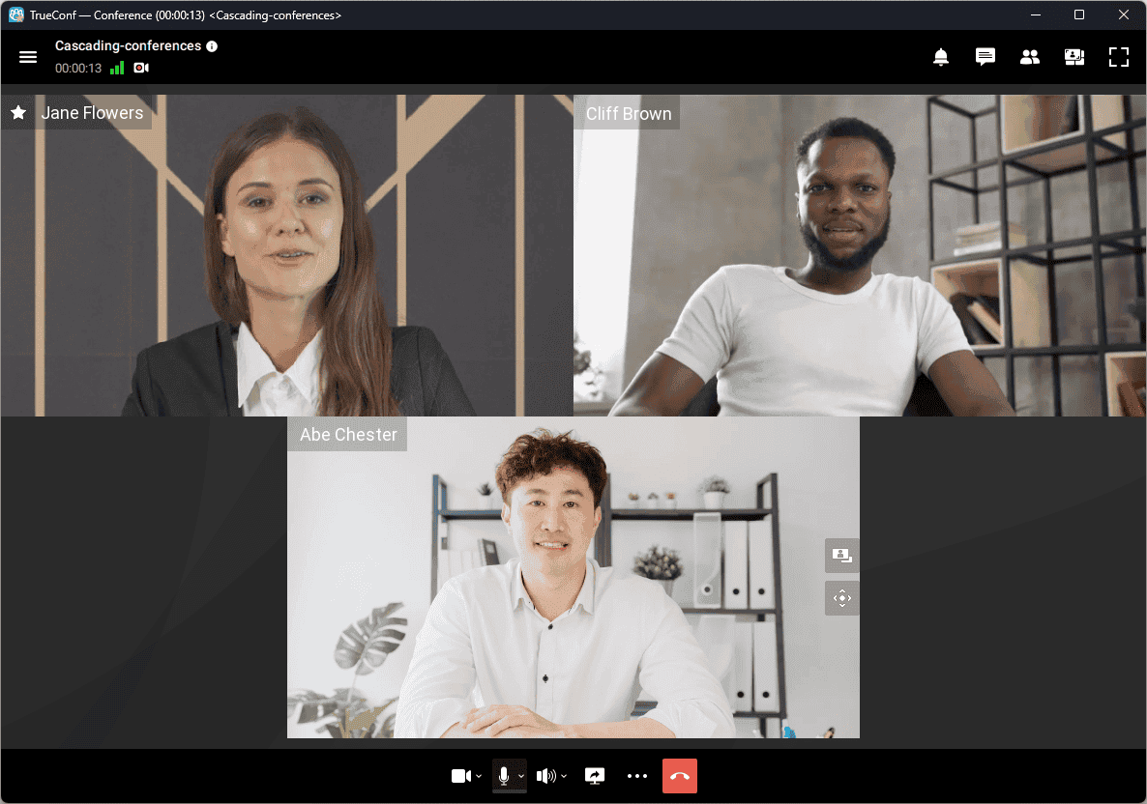Click the 00:00:13 conference timer
Screen dimensions: 1147x804
[x=78, y=68]
